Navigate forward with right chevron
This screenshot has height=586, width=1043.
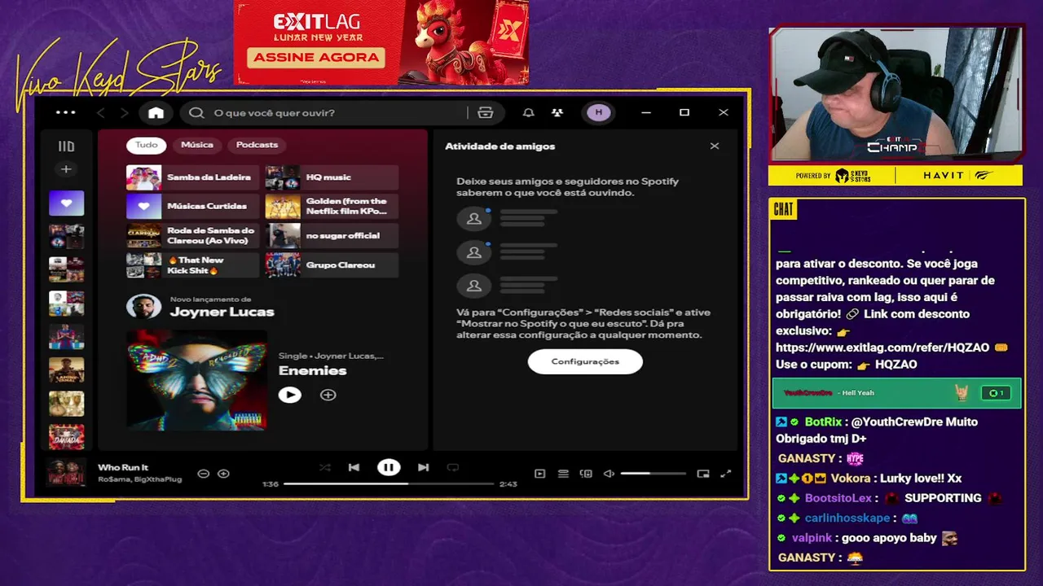(x=124, y=112)
